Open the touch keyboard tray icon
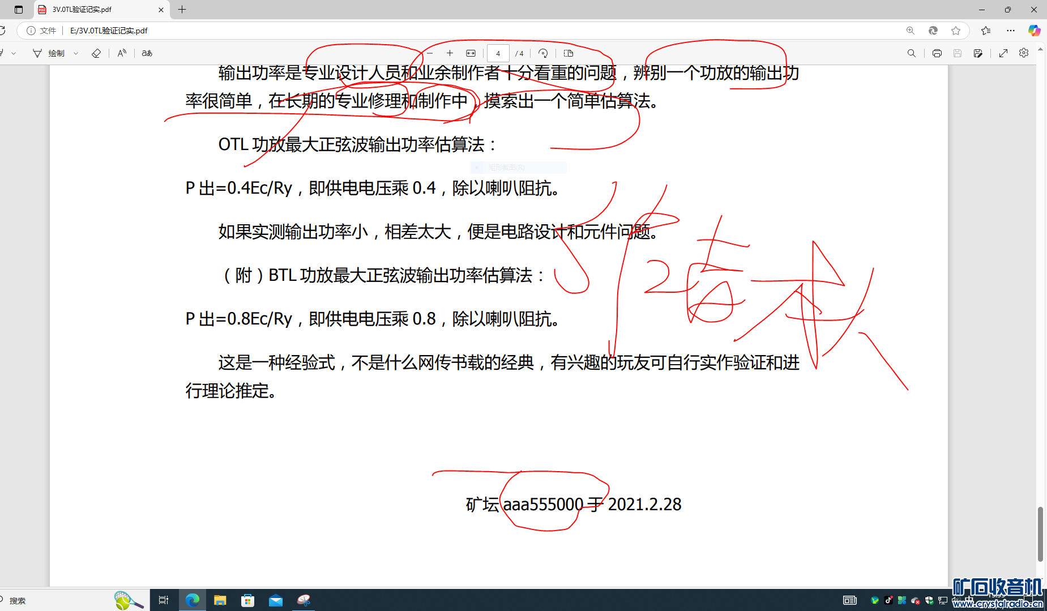 pos(849,600)
